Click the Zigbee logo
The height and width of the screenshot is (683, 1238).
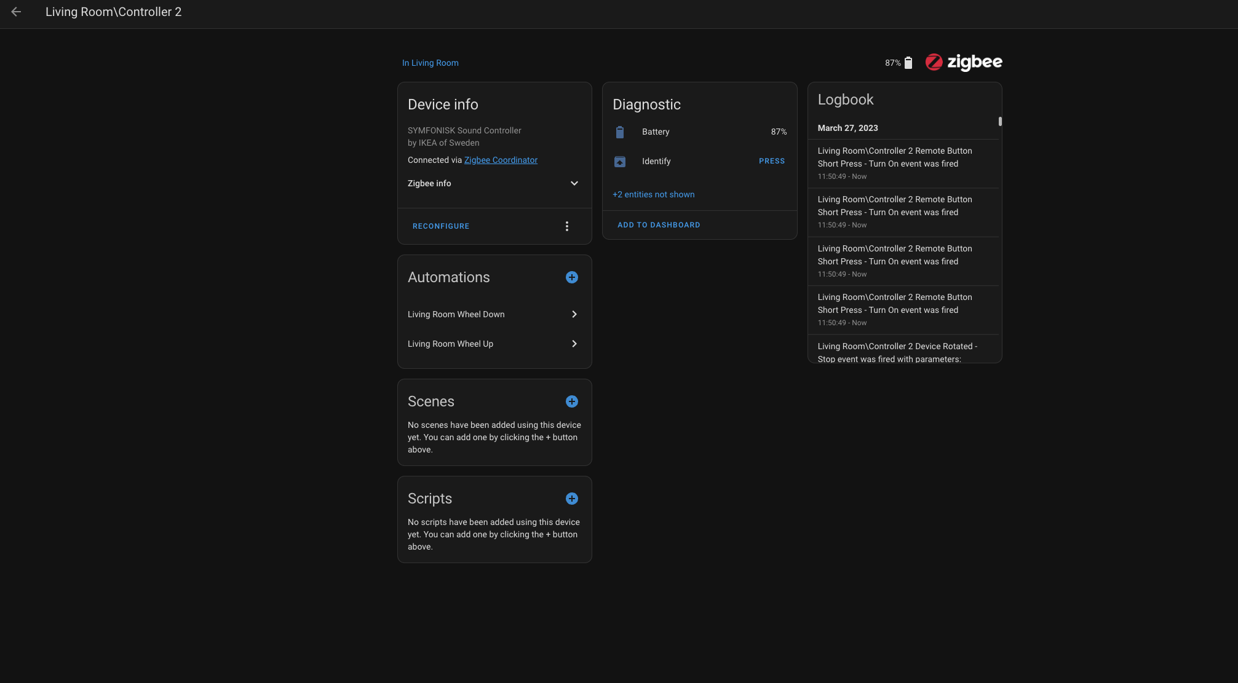[x=963, y=62]
